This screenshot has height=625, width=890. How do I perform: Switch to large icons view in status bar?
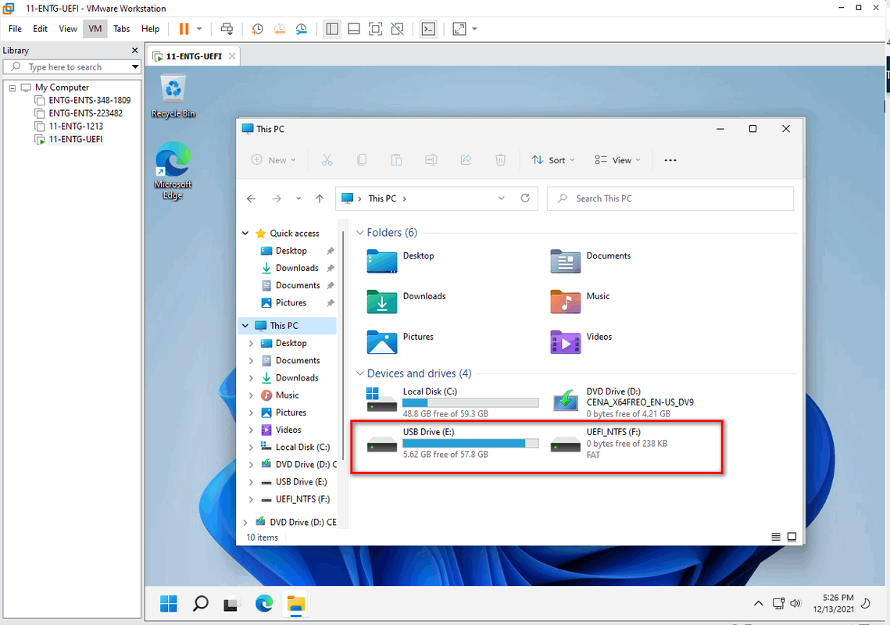(792, 537)
